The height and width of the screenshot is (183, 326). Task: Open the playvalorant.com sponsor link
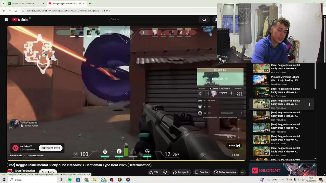pyautogui.click(x=35, y=156)
